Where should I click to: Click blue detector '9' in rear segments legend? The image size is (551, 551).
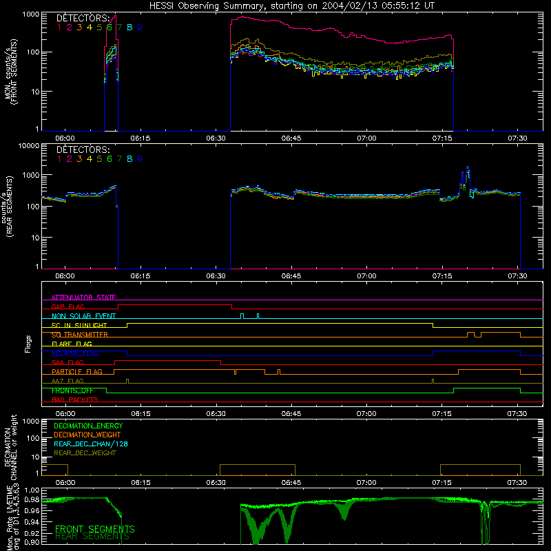[140, 159]
